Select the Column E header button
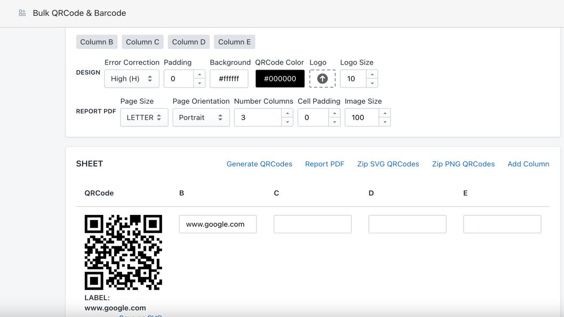Screen dimensions: 564x317 point(234,41)
